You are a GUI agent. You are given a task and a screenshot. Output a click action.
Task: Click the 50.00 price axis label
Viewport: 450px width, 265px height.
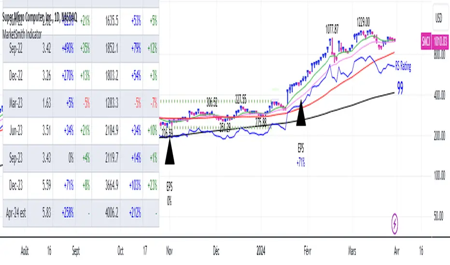pos(439,215)
